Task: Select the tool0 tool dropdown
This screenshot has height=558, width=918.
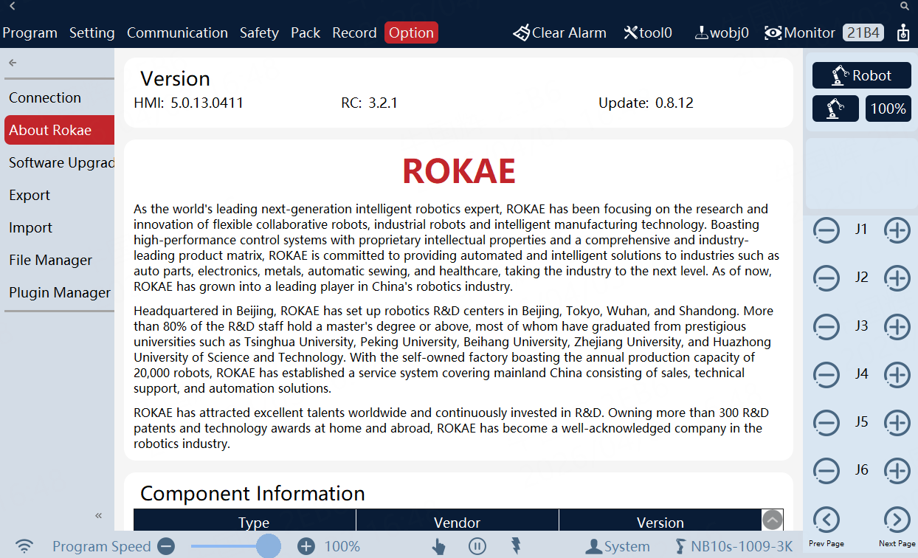Action: point(648,32)
